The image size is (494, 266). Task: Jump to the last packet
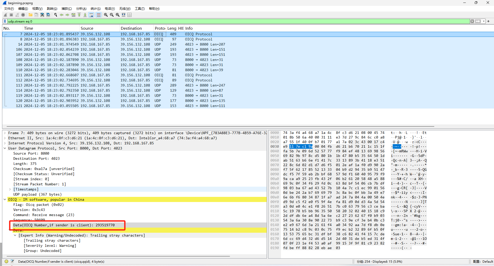(x=85, y=15)
